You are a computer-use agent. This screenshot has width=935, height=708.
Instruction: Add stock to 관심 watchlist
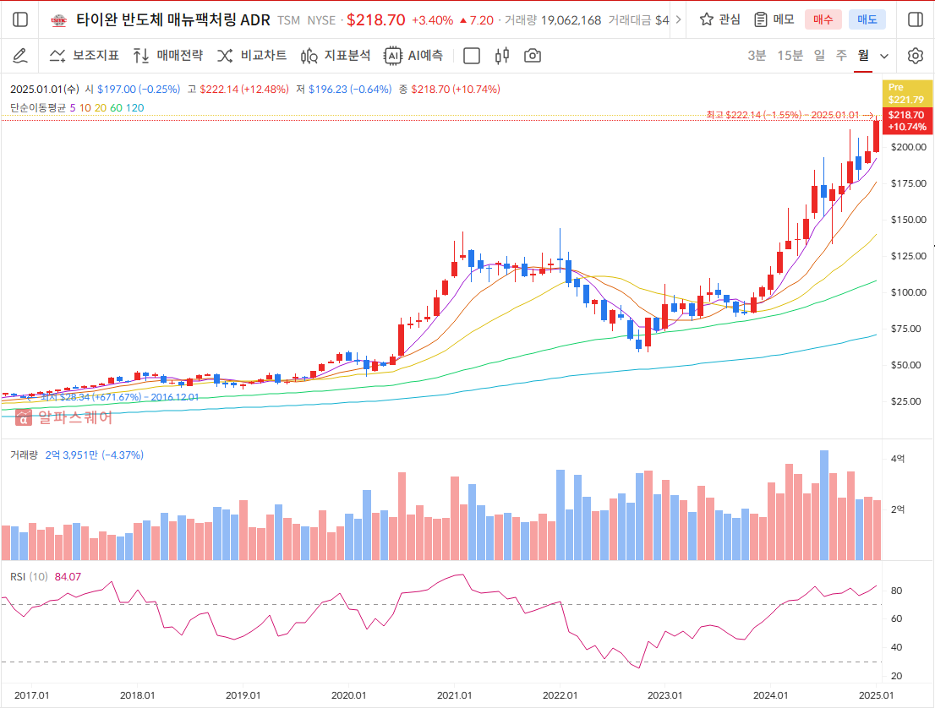719,19
